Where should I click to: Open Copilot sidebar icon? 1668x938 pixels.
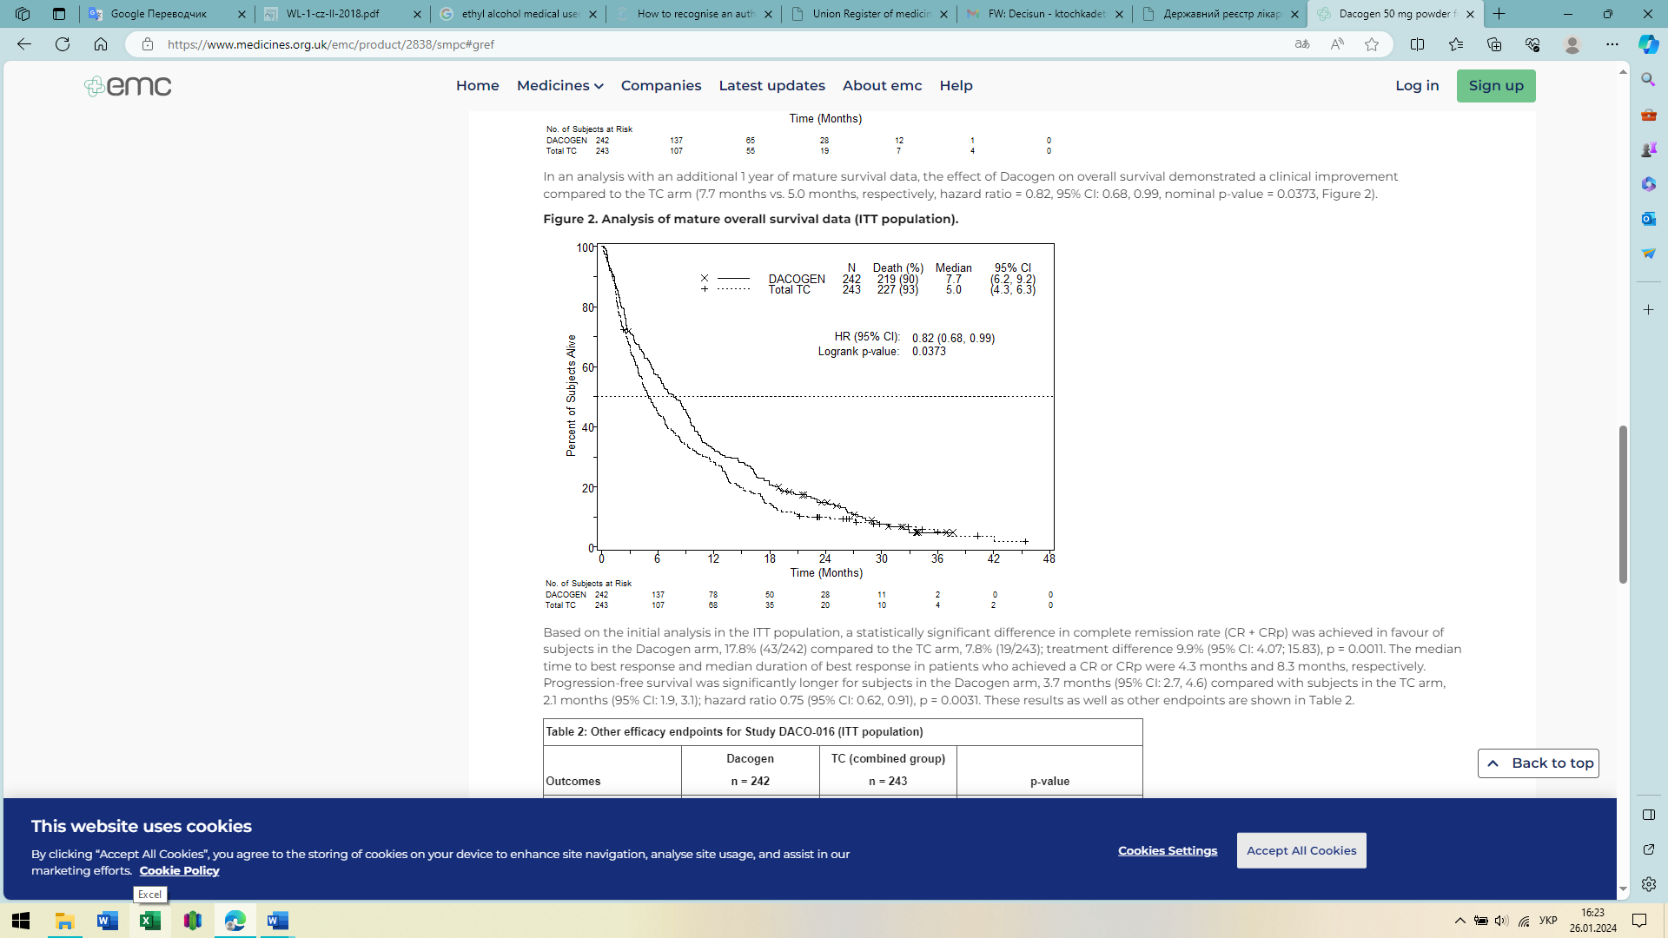point(1648,44)
